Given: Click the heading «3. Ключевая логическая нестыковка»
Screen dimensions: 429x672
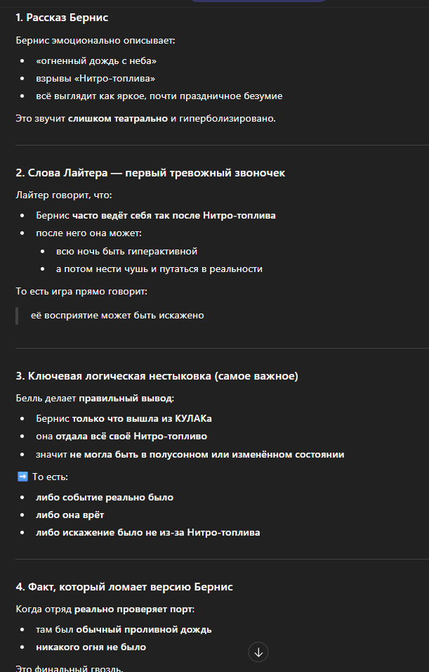Looking at the screenshot, I should click(157, 376).
